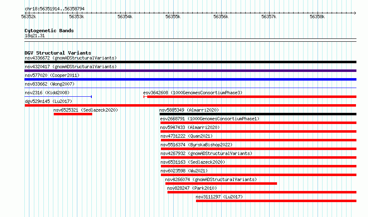The image size is (368, 217).
Task: Click the 56354k ruler label
Action: 125,17
